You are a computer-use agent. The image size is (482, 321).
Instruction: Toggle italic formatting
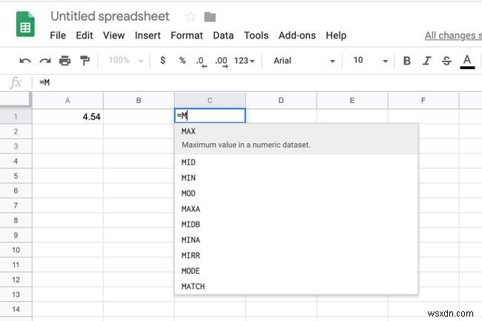(426, 61)
